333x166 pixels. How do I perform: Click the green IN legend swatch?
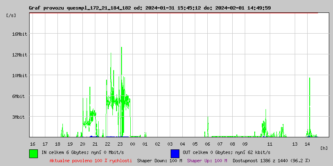point(33,153)
